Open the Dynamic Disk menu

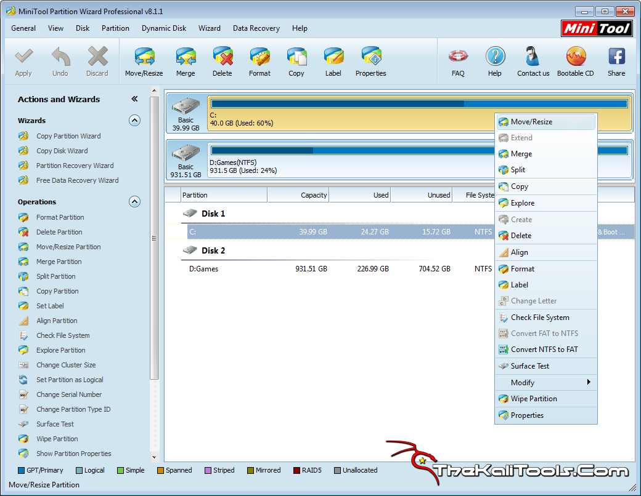[x=163, y=28]
